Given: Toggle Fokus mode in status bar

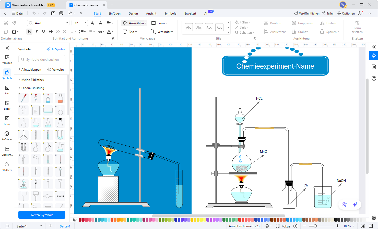Looking at the screenshot, I should (283, 226).
